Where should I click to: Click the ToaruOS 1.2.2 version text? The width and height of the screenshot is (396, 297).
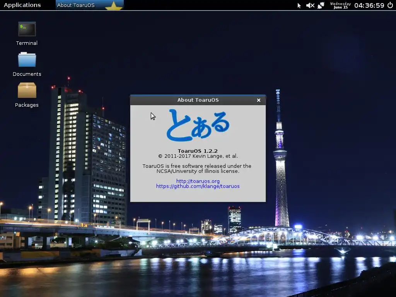[198, 151]
